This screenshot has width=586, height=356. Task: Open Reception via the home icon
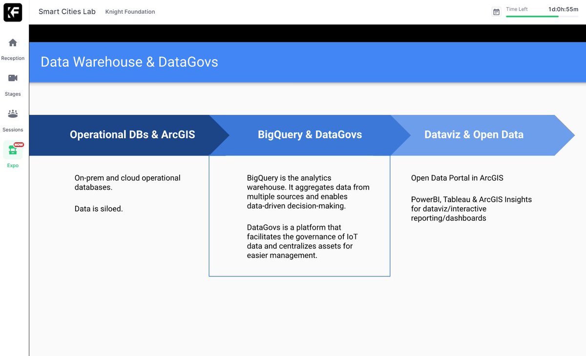(13, 42)
